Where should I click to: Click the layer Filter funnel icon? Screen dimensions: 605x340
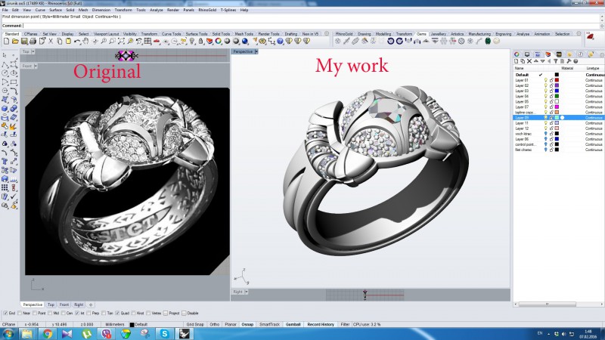click(x=556, y=61)
